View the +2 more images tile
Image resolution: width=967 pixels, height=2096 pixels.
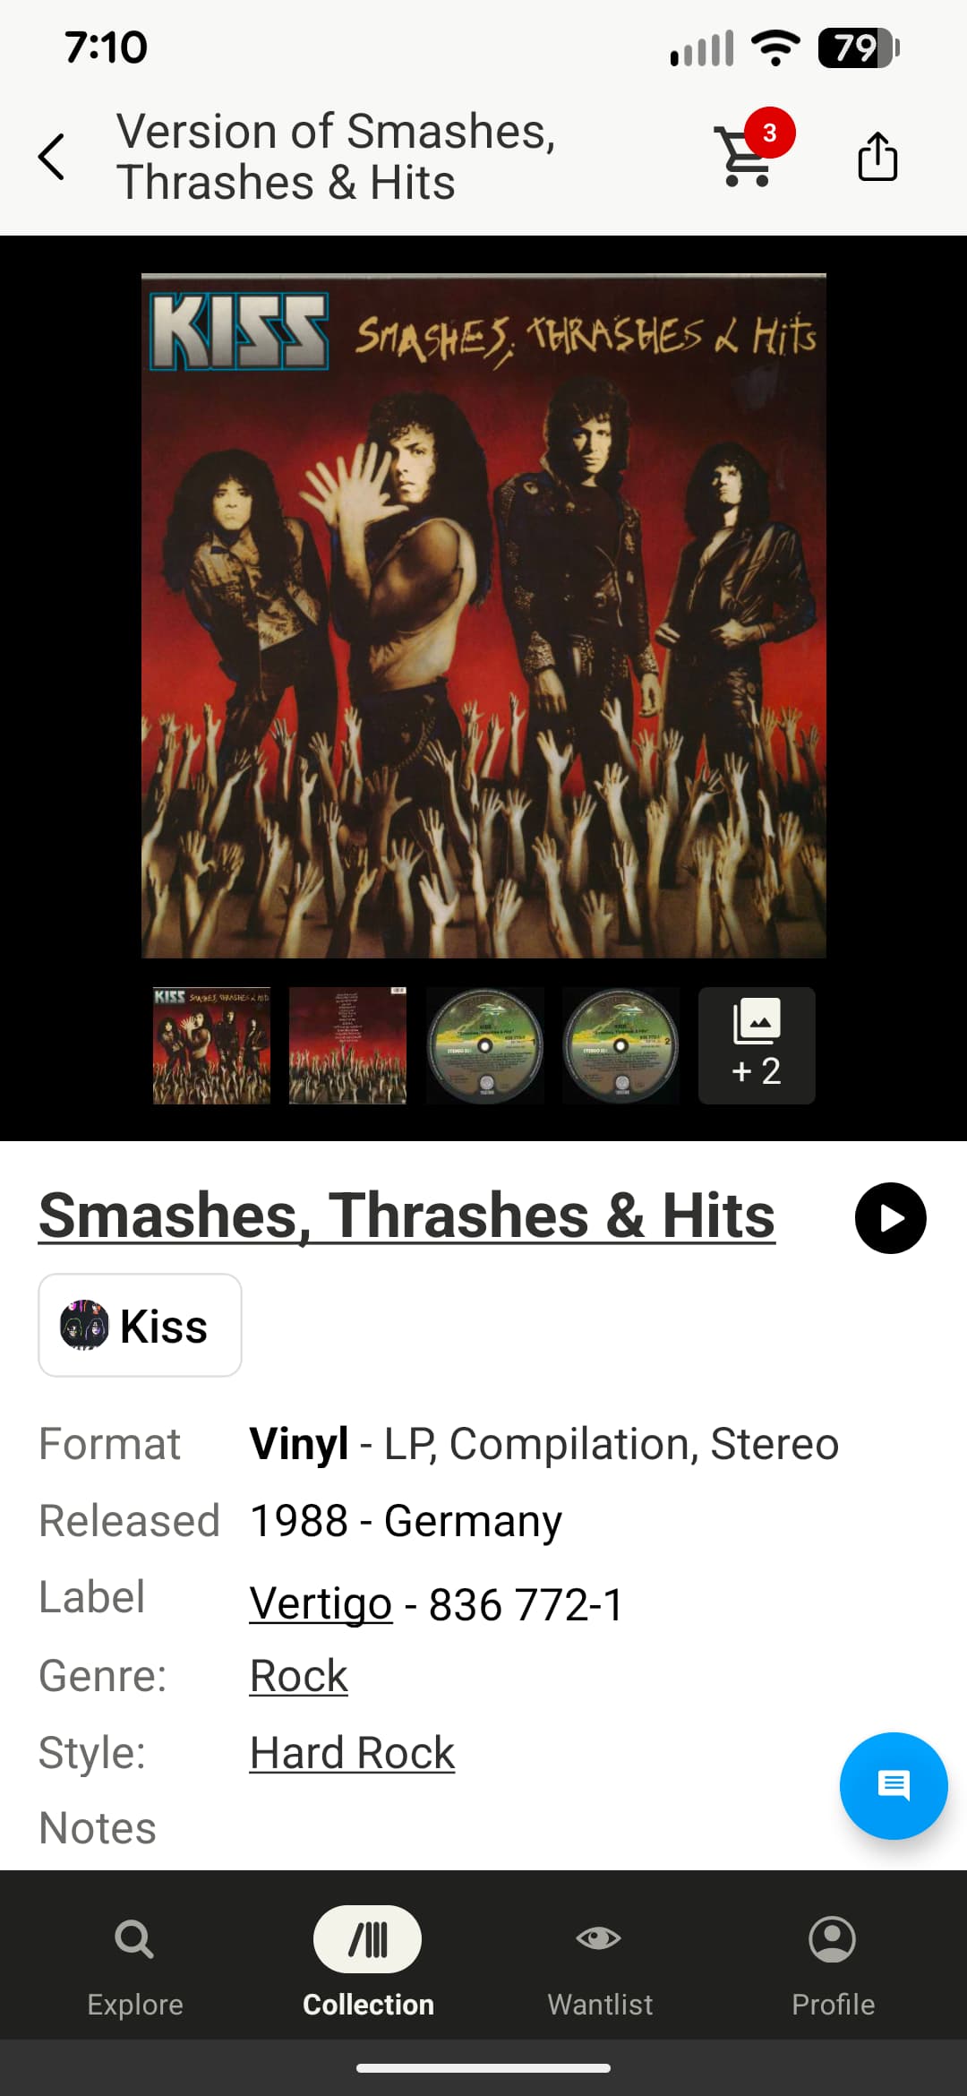coord(757,1045)
